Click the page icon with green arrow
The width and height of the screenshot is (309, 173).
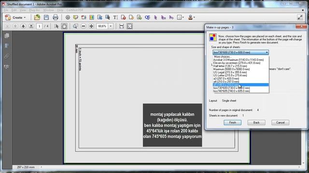coord(139,17)
